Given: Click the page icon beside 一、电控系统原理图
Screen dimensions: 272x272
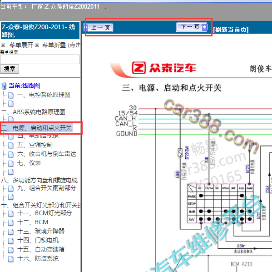Looking at the screenshot, I should tap(11, 95).
